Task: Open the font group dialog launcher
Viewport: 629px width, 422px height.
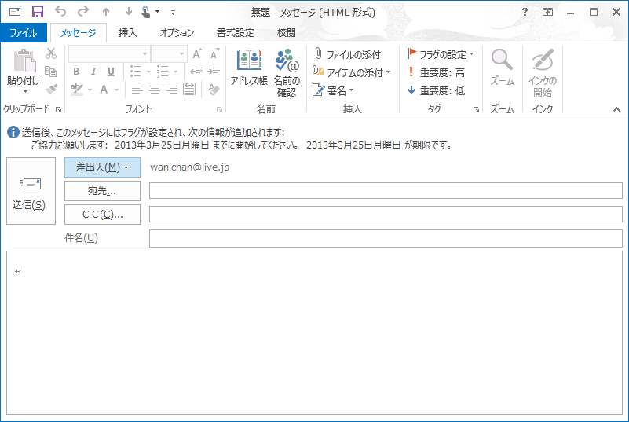Action: pos(219,109)
